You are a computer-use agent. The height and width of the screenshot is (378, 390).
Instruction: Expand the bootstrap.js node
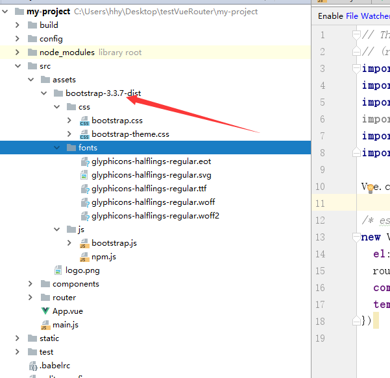(69, 242)
